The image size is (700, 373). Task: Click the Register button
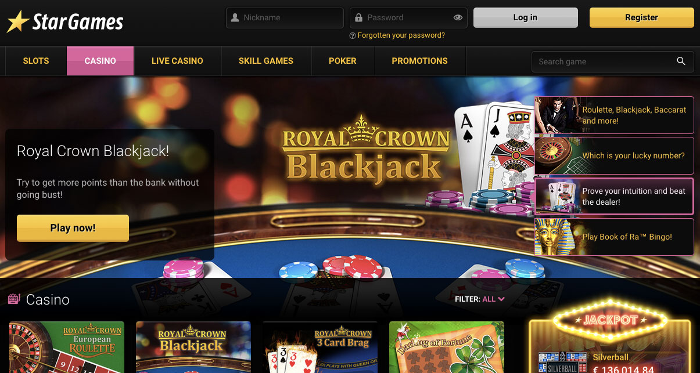tap(641, 17)
